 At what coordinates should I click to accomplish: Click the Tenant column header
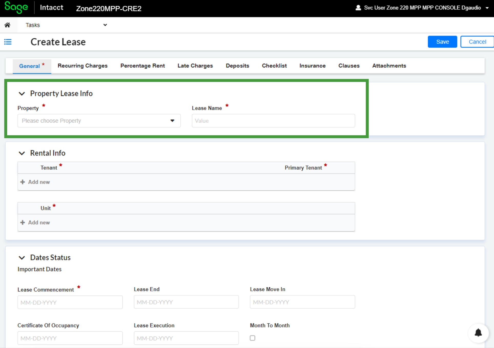point(49,168)
